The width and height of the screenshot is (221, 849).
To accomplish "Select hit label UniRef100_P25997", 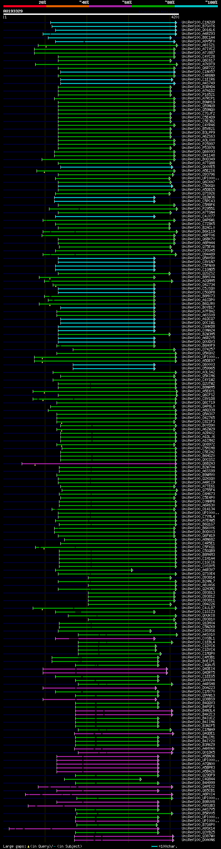I will (x=198, y=144).
